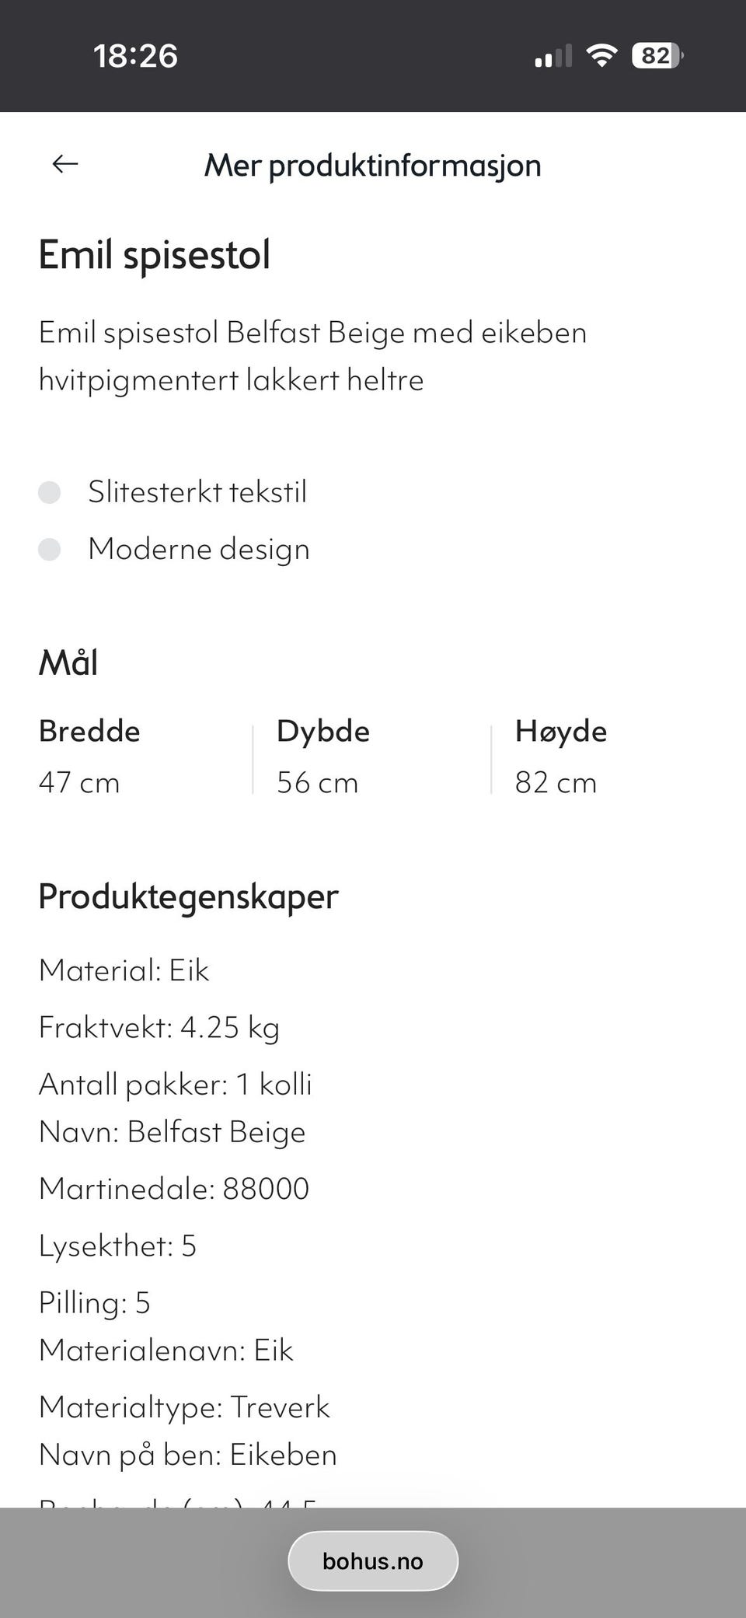
Task: Expand the Emil spisestol title section
Action: pyautogui.click(x=155, y=253)
